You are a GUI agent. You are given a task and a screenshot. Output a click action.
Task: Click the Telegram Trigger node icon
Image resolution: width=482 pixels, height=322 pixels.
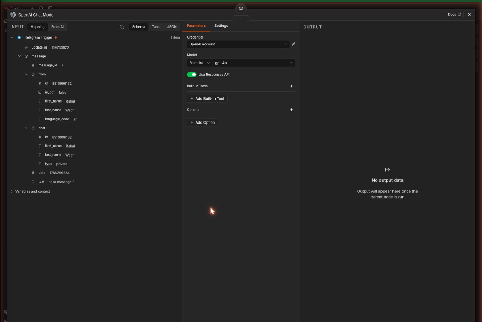[x=19, y=37]
